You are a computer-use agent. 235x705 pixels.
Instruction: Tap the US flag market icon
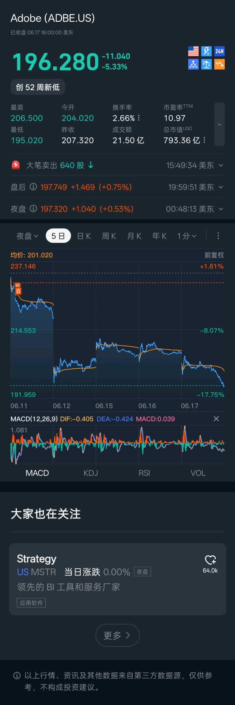193,51
